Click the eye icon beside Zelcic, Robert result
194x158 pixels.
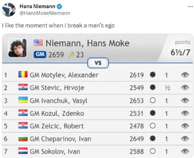pos(185,126)
